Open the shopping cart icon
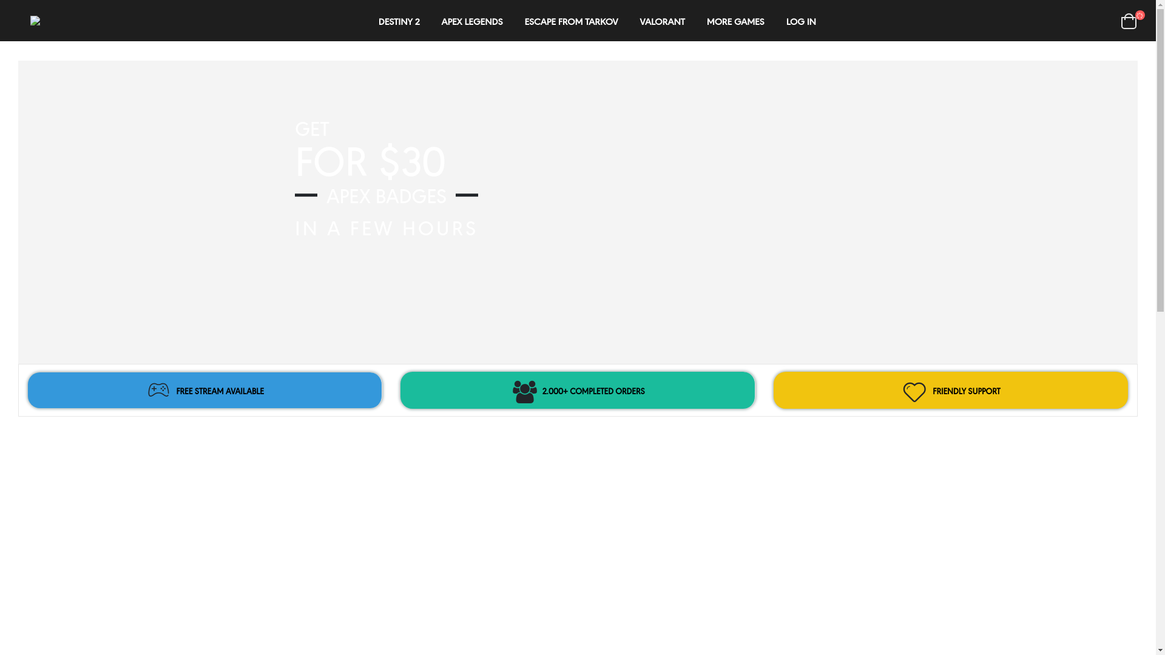This screenshot has width=1165, height=655. click(x=1128, y=21)
